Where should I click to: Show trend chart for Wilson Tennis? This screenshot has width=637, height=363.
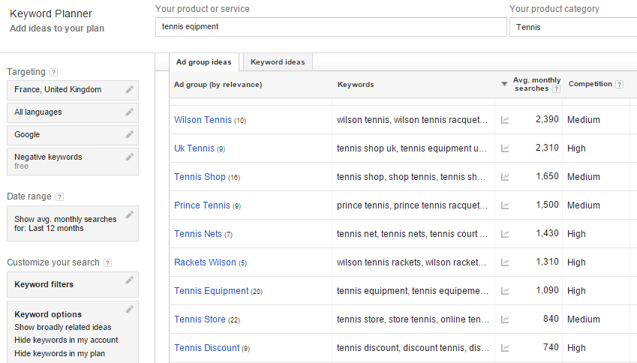coord(505,120)
